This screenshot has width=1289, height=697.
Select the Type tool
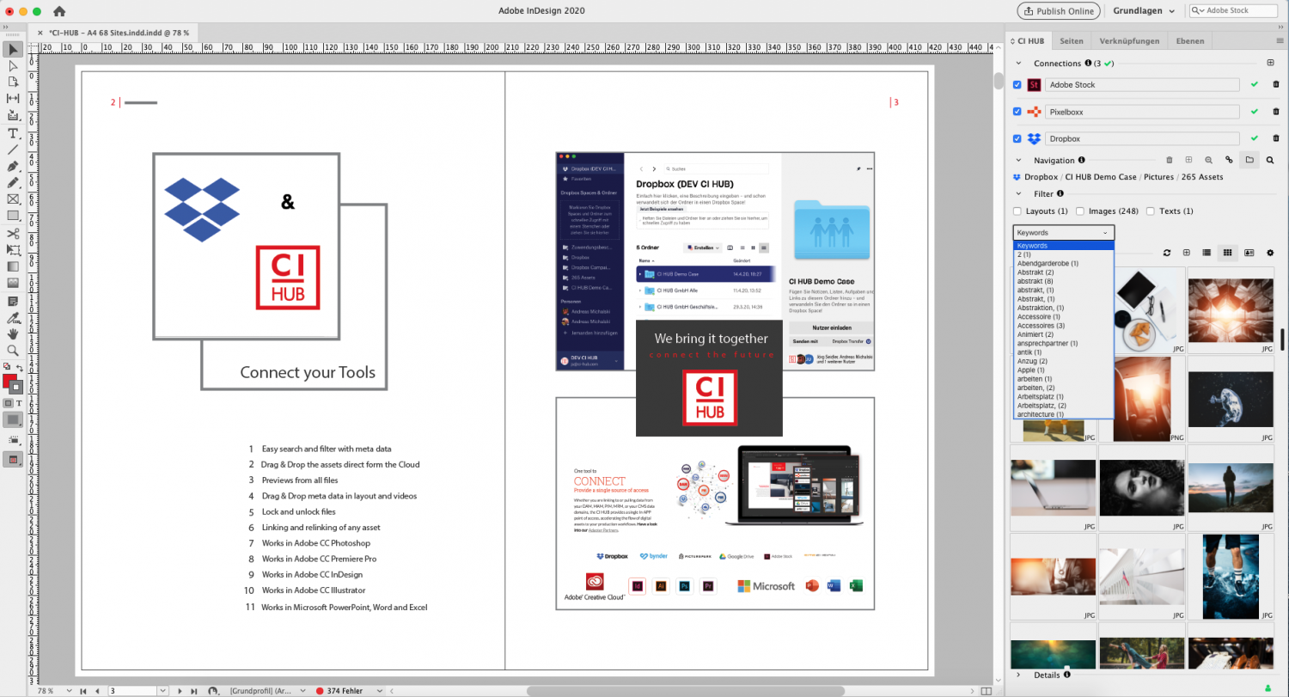click(x=13, y=133)
